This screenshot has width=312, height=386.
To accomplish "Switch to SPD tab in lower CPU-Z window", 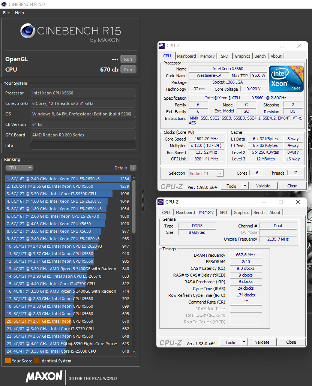I will (223, 212).
